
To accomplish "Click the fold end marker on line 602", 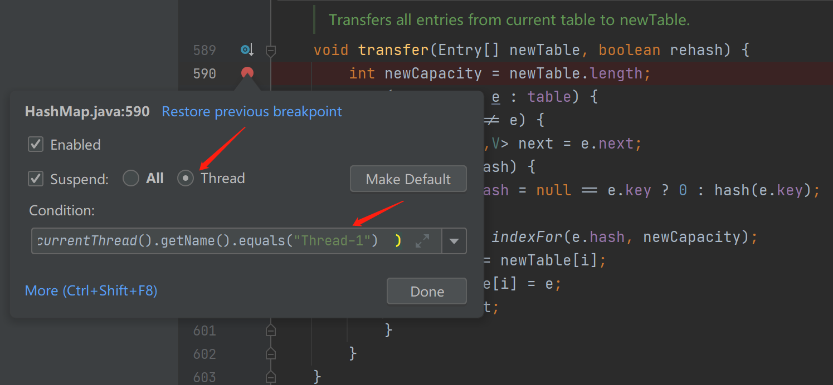I will [271, 354].
